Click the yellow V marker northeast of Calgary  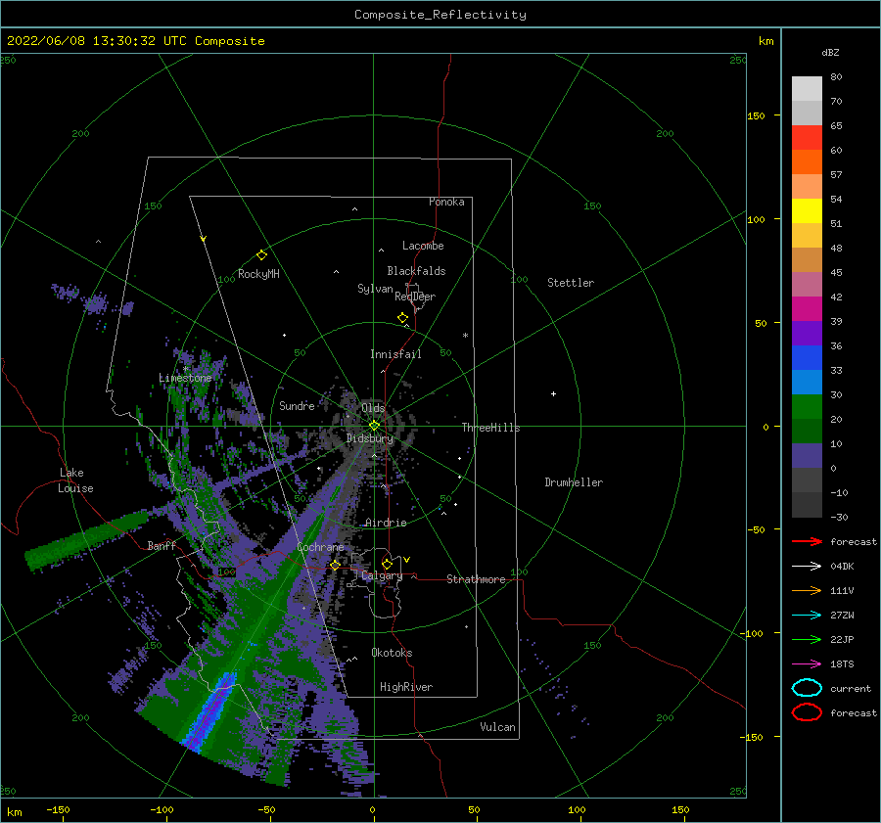click(x=407, y=560)
